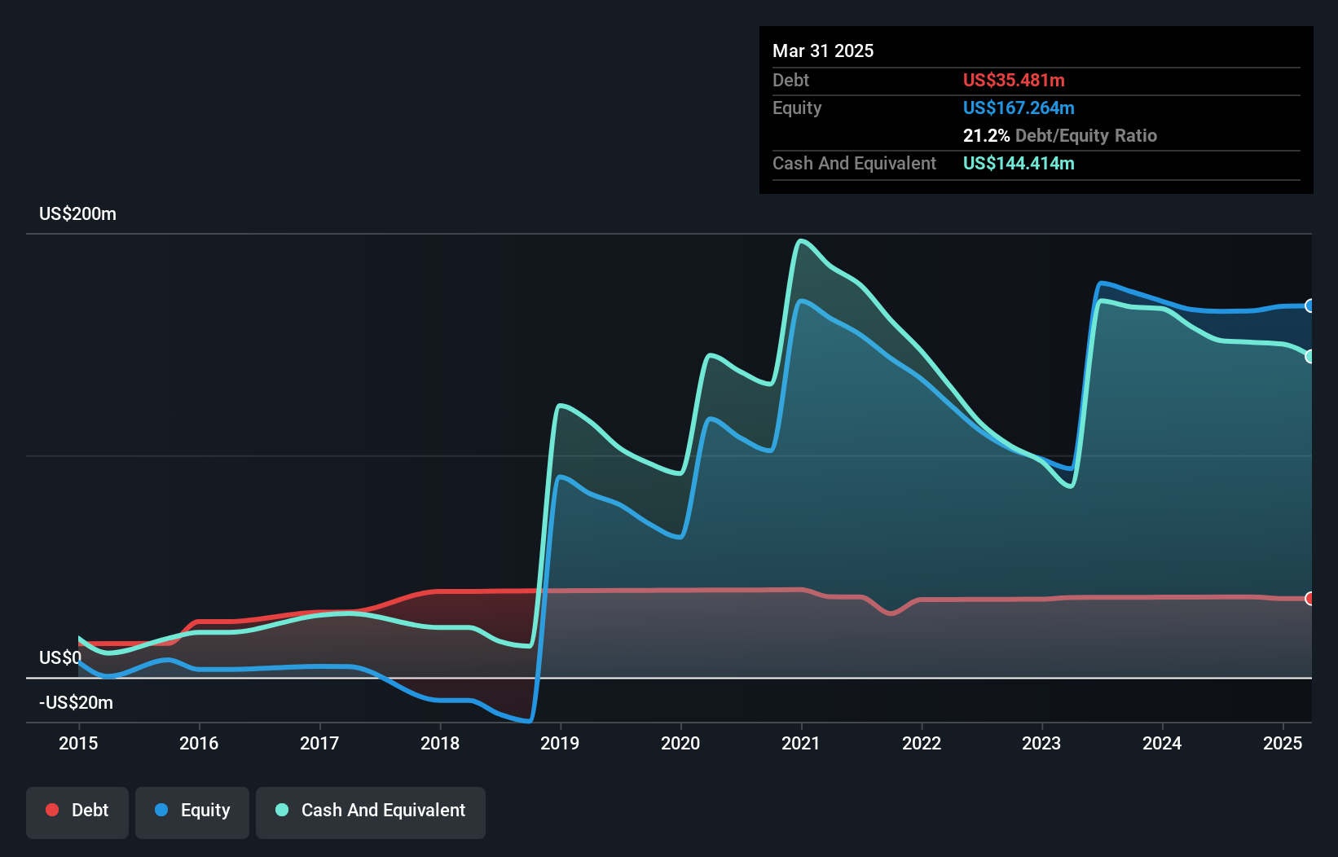
Task: Click the US$200m y-axis label
Action: 77,214
